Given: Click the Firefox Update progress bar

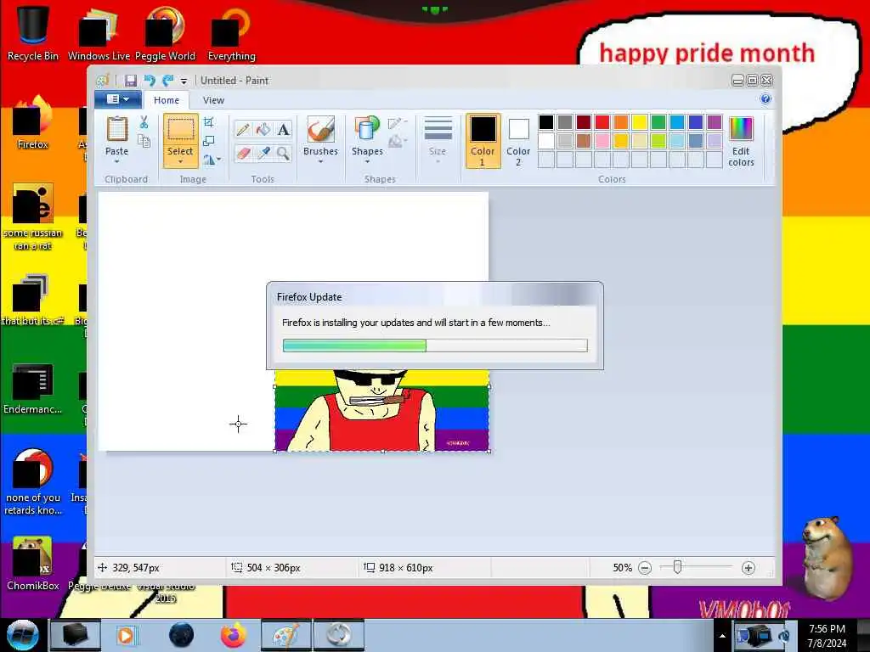Looking at the screenshot, I should click(435, 346).
